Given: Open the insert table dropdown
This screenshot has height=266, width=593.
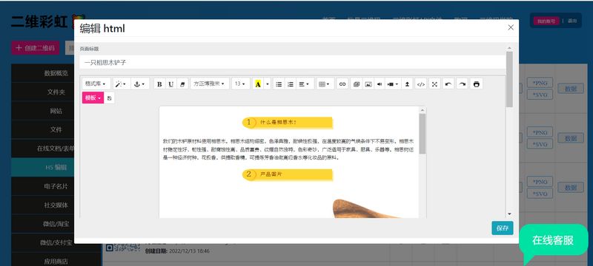Looking at the screenshot, I should tap(325, 84).
